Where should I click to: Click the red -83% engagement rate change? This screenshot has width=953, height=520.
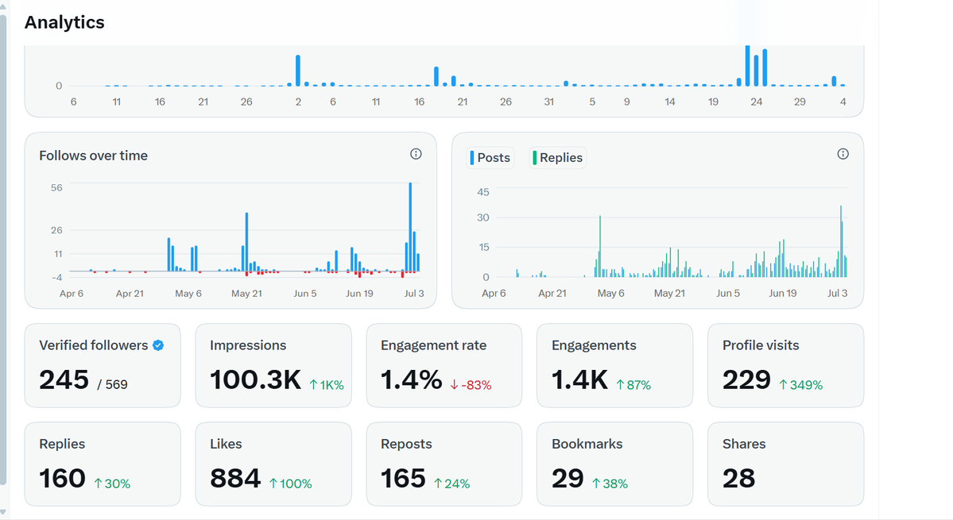[471, 385]
